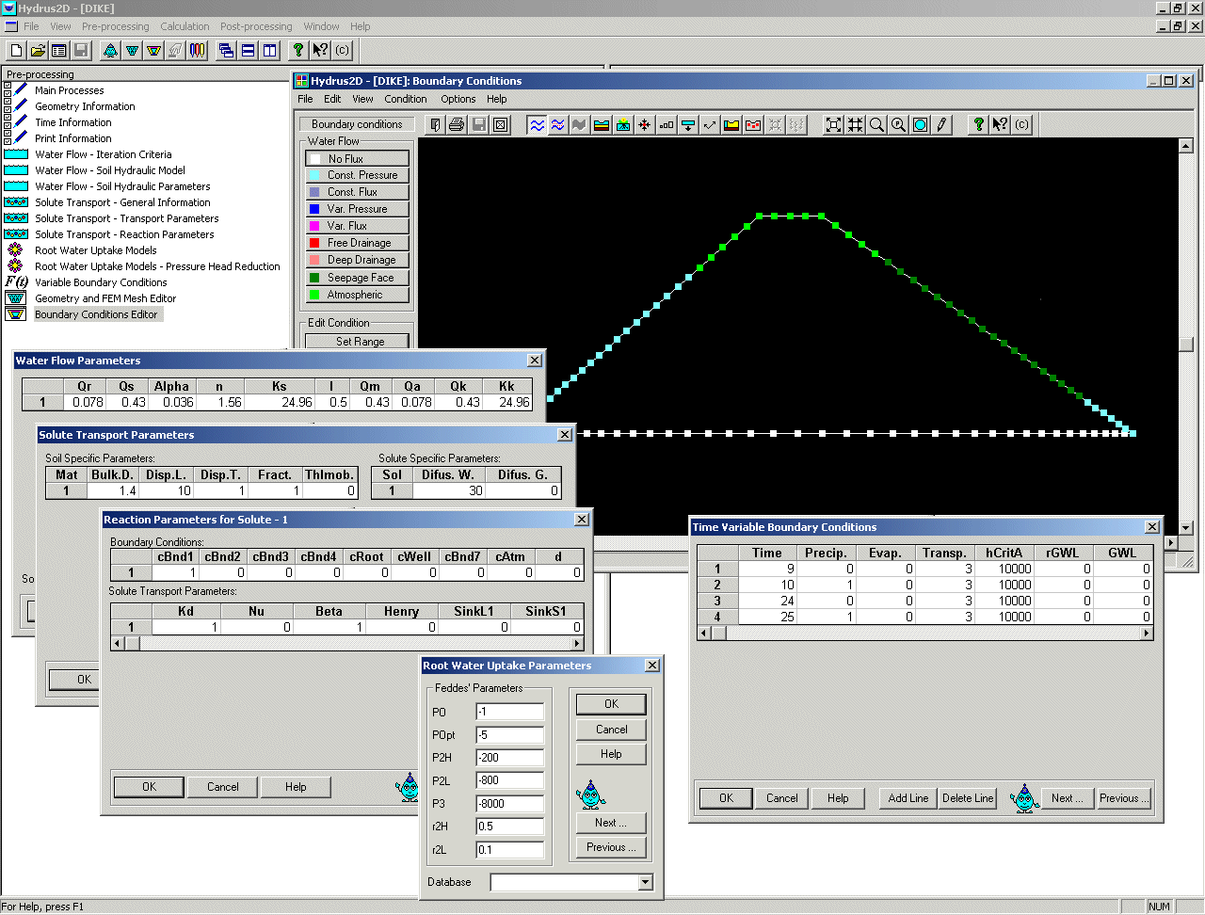Click the Set Range button
Viewport: 1205px width, 915px height.
pyautogui.click(x=358, y=341)
